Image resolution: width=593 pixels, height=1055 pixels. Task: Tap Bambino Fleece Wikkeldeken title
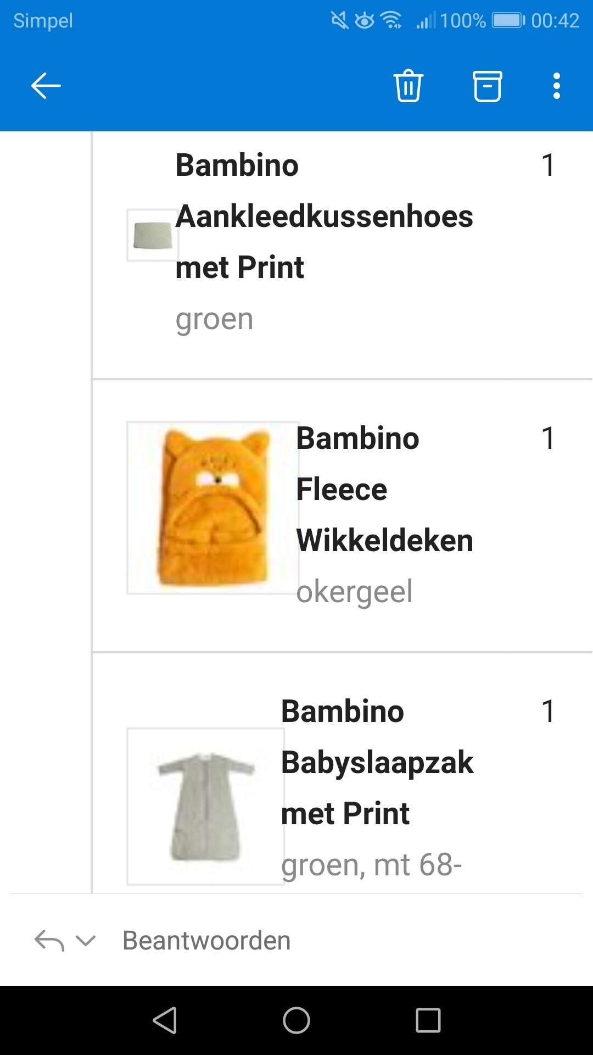384,489
